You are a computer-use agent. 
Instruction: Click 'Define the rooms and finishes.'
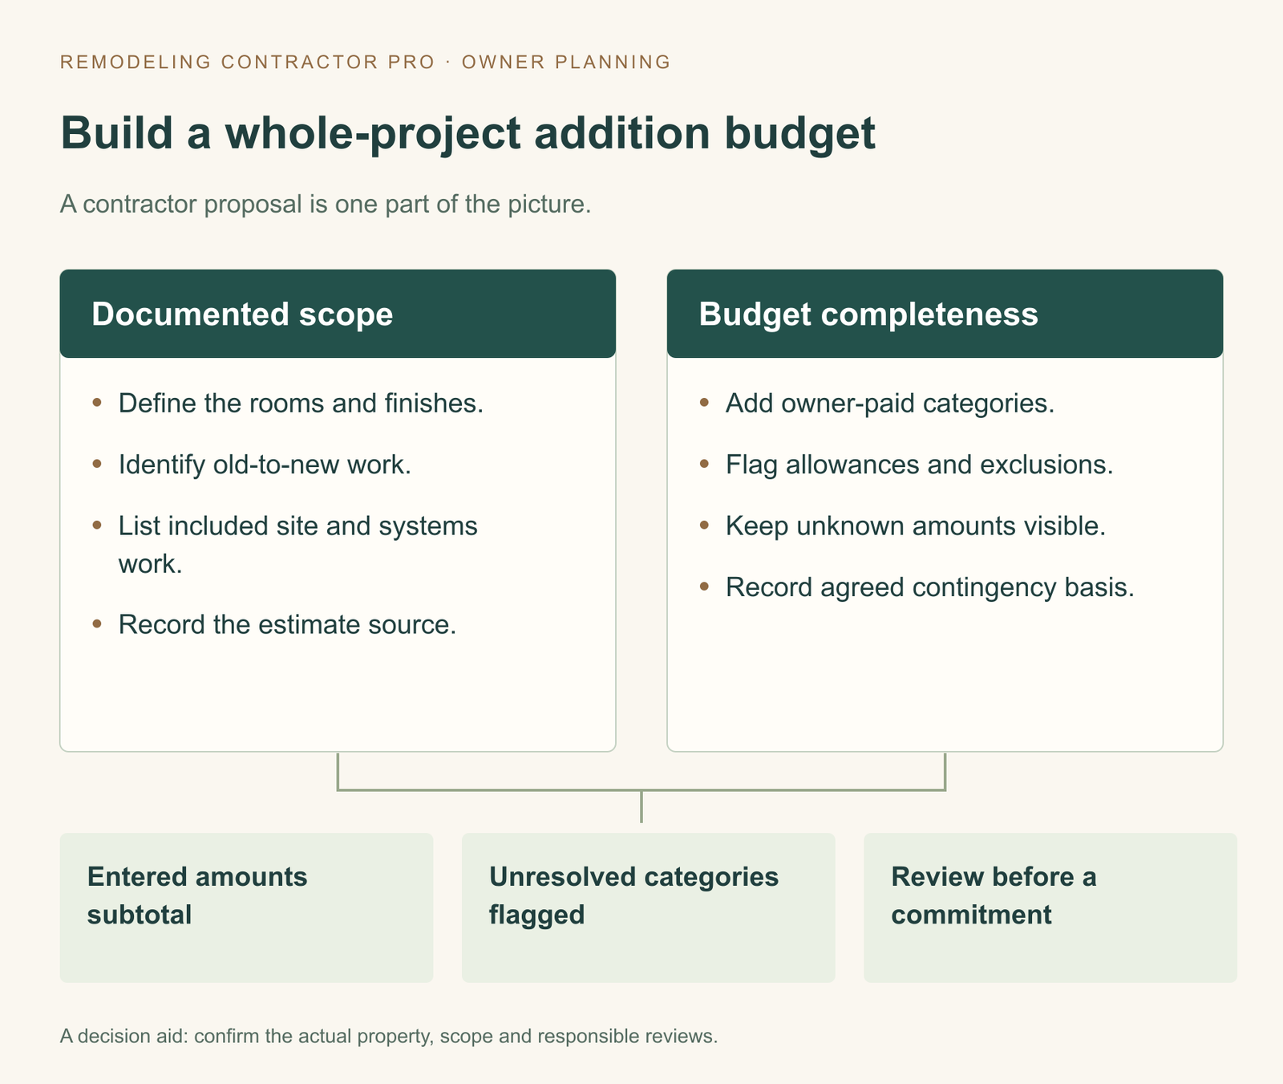(301, 403)
